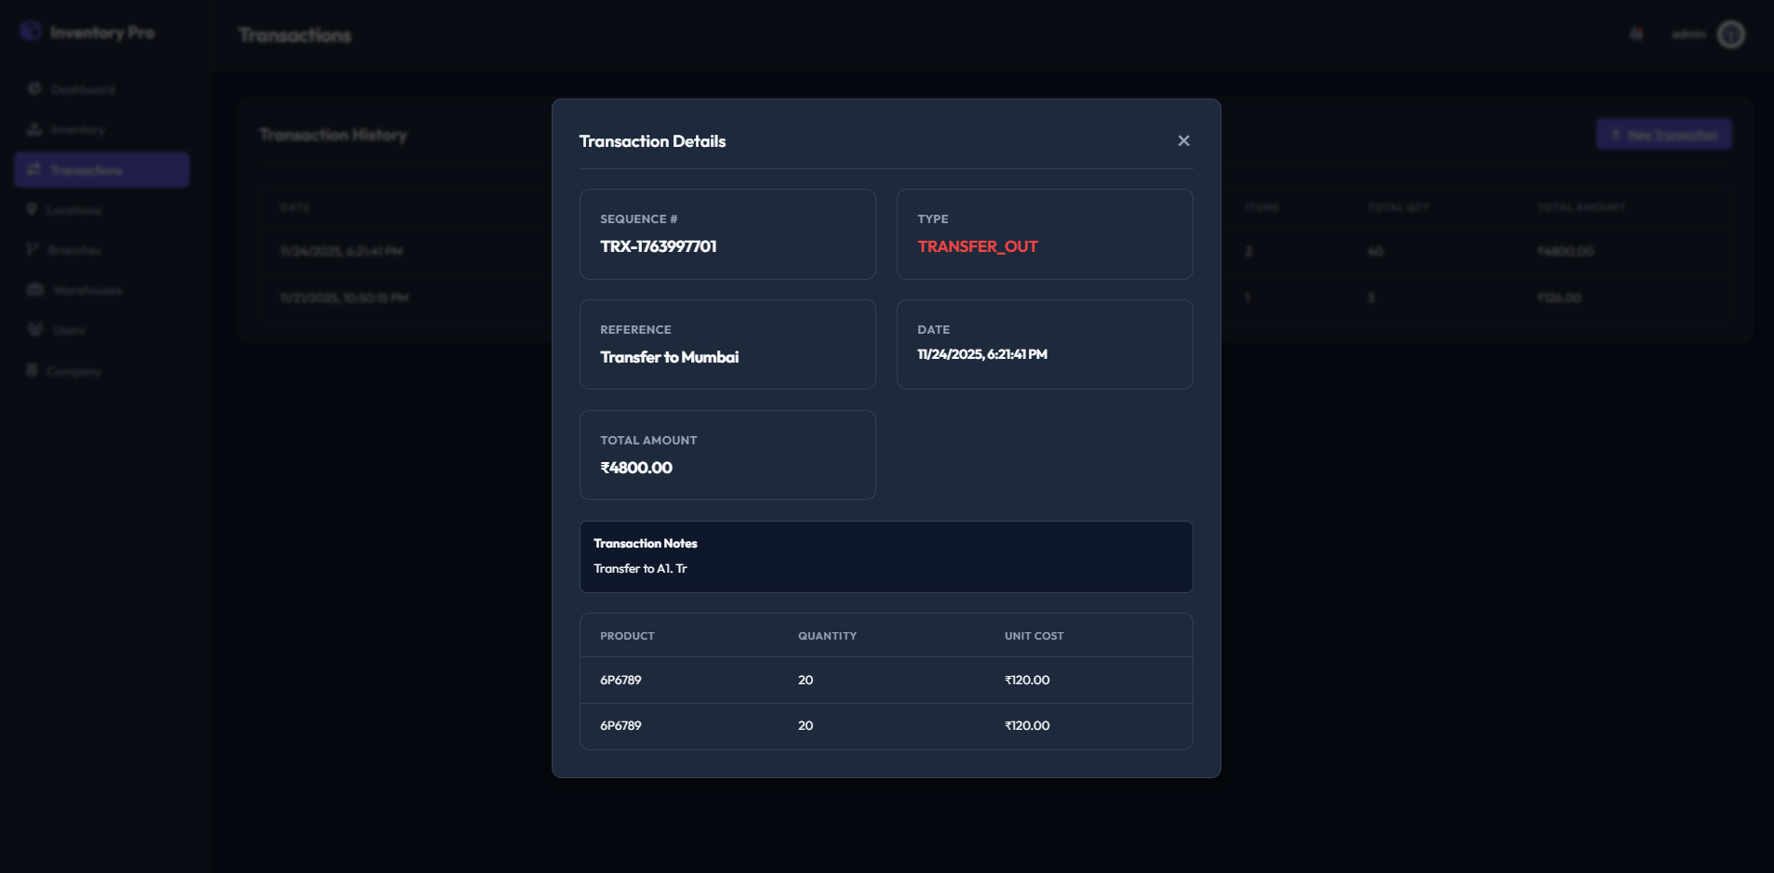Select the sequence number TRX-1763997701
The image size is (1774, 873).
(660, 246)
